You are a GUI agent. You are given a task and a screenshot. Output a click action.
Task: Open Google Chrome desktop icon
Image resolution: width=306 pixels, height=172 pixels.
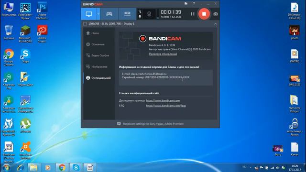tap(9, 57)
